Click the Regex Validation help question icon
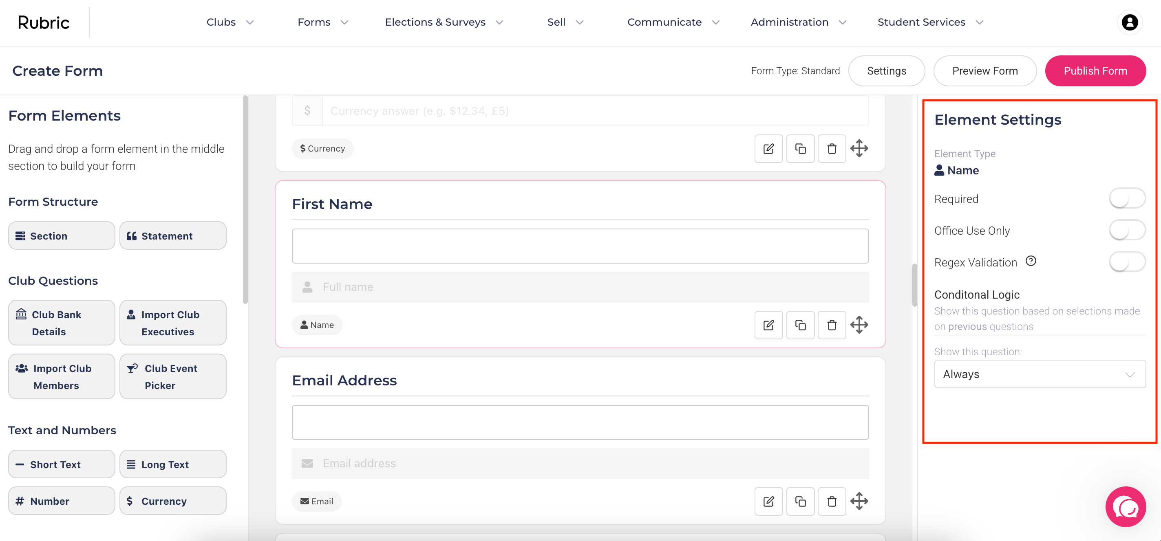The height and width of the screenshot is (541, 1161). click(x=1031, y=261)
